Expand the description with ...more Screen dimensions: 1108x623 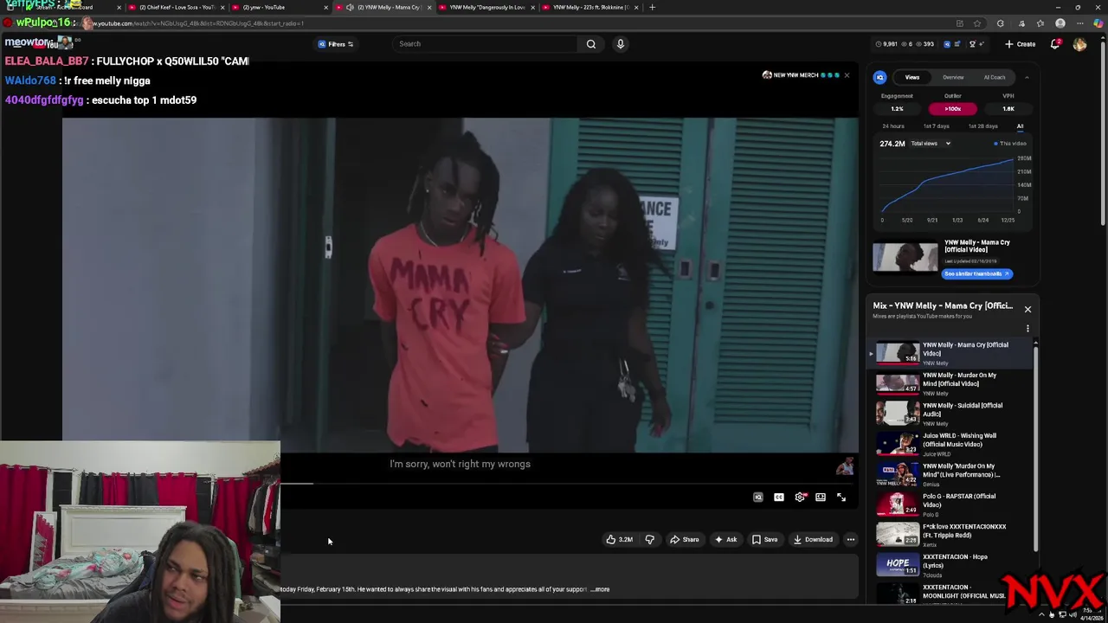pyautogui.click(x=602, y=589)
